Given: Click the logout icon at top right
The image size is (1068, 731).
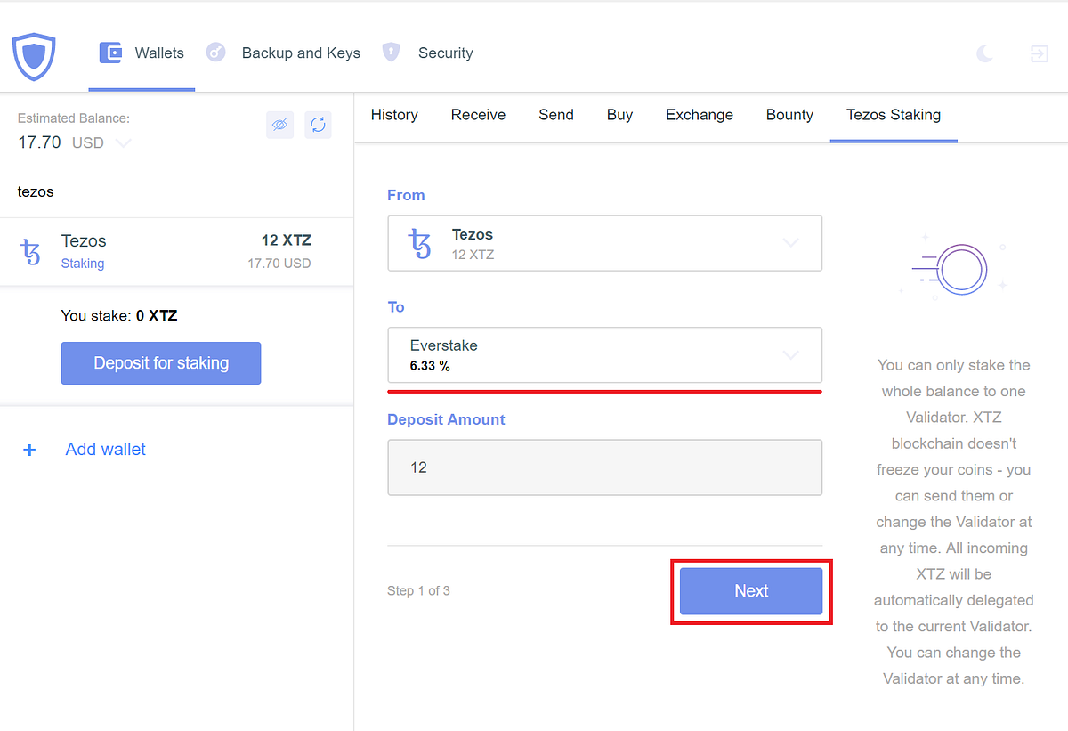Looking at the screenshot, I should click(x=1039, y=53).
